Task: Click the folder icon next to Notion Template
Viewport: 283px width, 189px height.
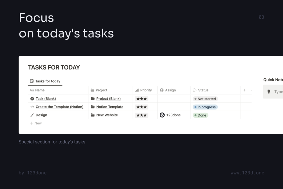Action: 93,107
